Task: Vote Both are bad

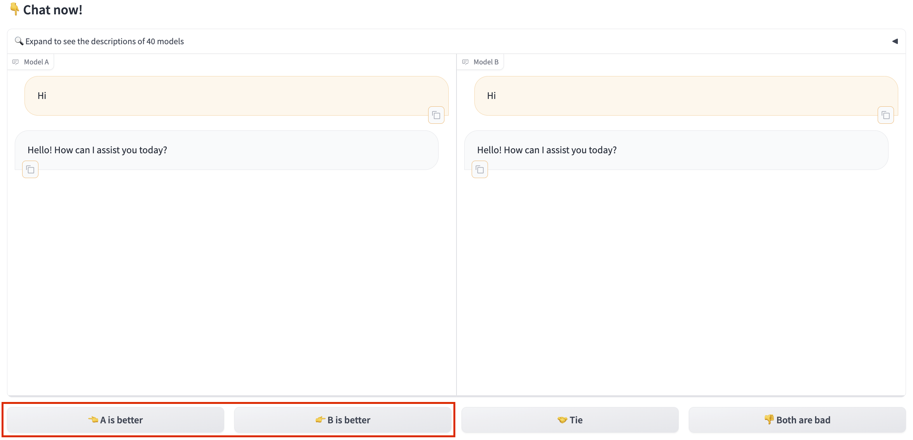Action: (797, 420)
